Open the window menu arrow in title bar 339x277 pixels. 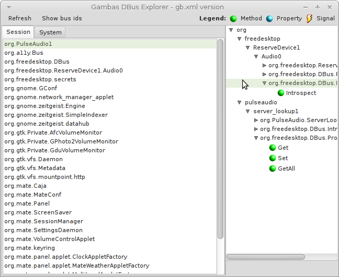coord(9,7)
